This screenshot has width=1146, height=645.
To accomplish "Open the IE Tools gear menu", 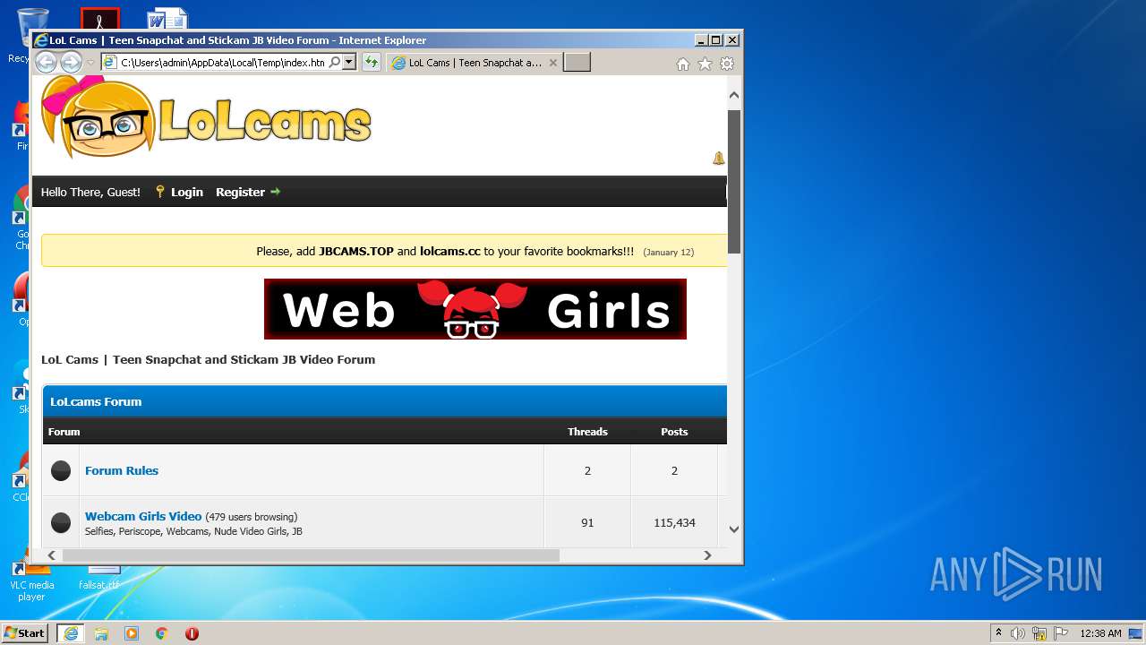I will (727, 64).
